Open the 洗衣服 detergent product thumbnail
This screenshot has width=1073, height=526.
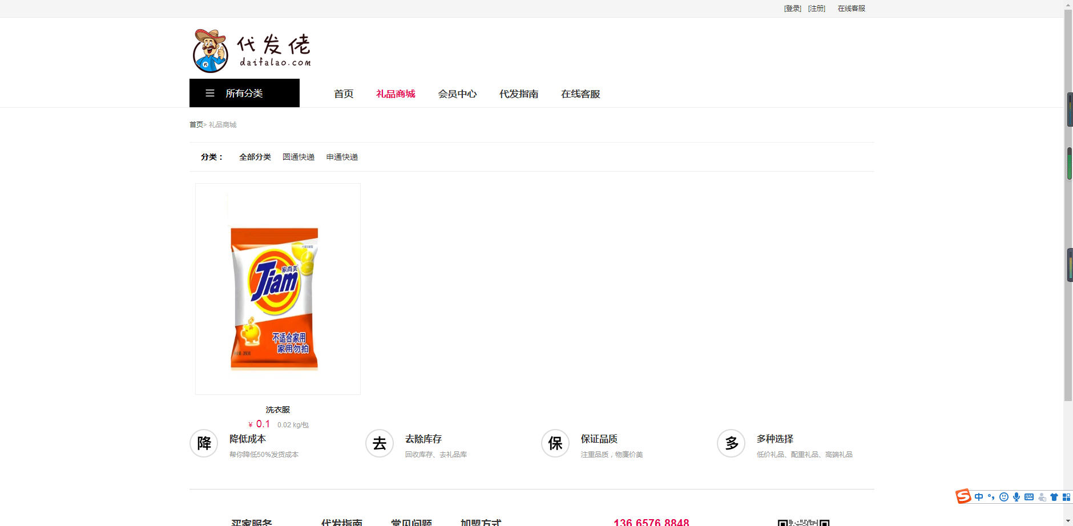278,289
